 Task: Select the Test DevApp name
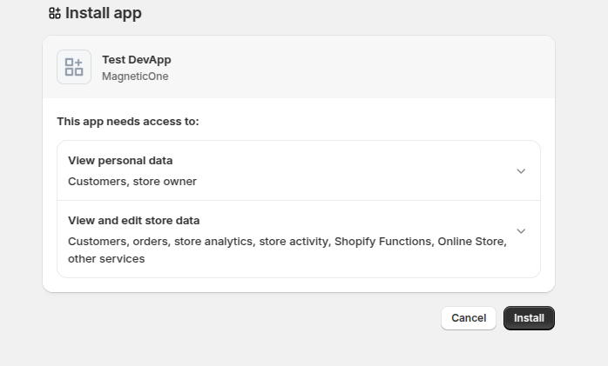pos(137,60)
